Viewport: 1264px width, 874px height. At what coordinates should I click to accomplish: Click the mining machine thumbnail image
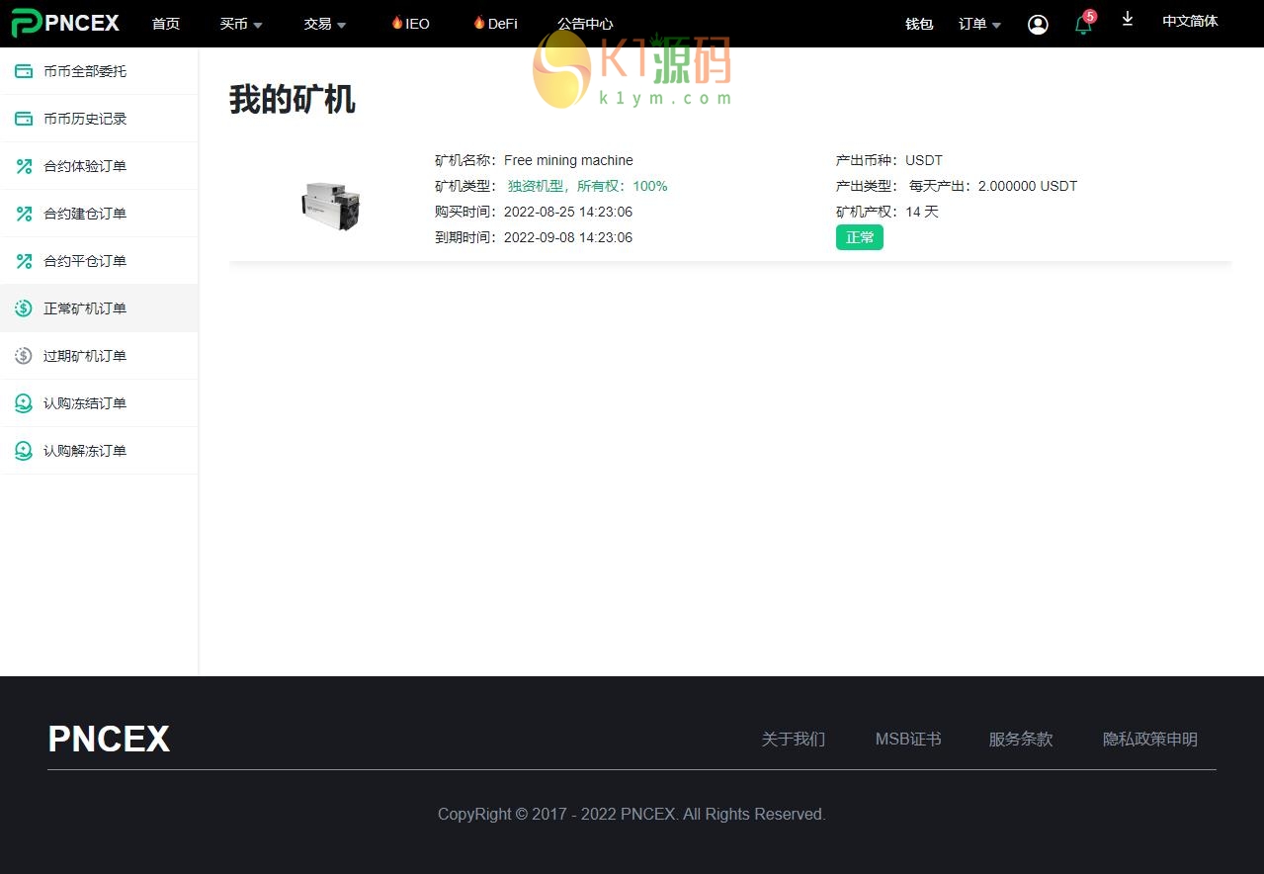pyautogui.click(x=331, y=206)
